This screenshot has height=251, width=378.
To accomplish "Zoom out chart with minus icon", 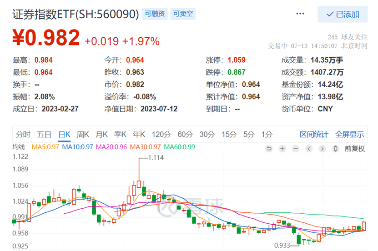I will click(x=296, y=149).
